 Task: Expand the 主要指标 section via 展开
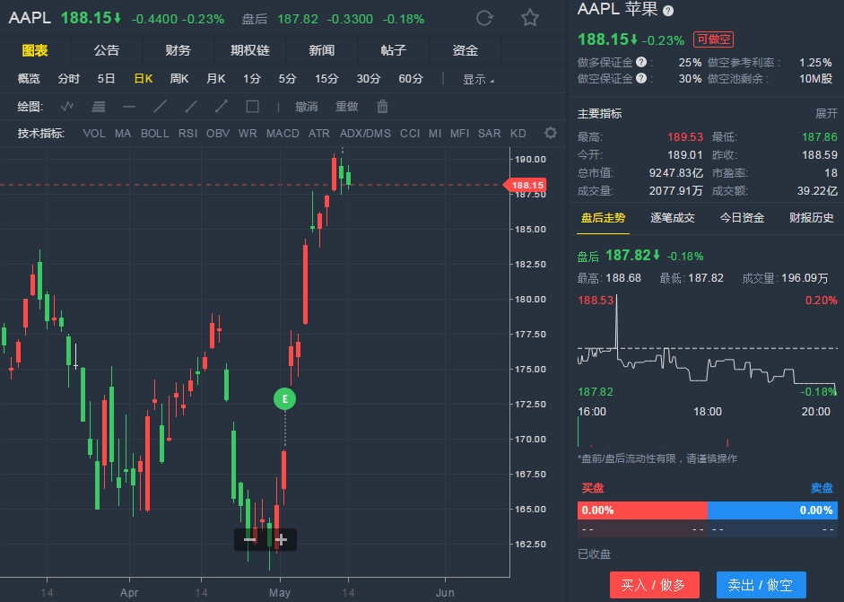(x=826, y=114)
